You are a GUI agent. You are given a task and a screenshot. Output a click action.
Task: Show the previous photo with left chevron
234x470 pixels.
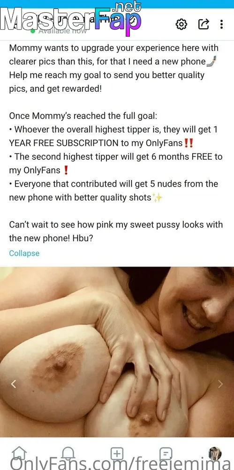coord(13,384)
